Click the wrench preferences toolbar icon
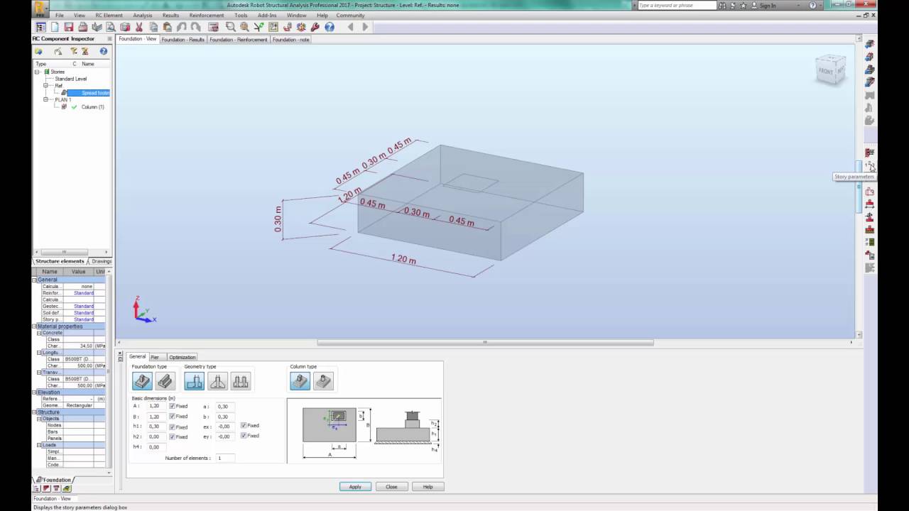 point(315,27)
